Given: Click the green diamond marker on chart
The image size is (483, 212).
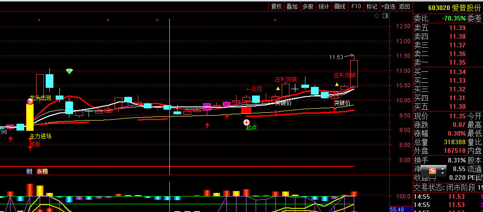Looking at the screenshot, I should (69, 71).
